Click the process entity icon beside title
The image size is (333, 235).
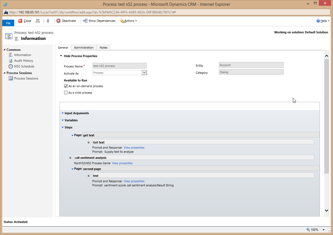tap(9, 36)
